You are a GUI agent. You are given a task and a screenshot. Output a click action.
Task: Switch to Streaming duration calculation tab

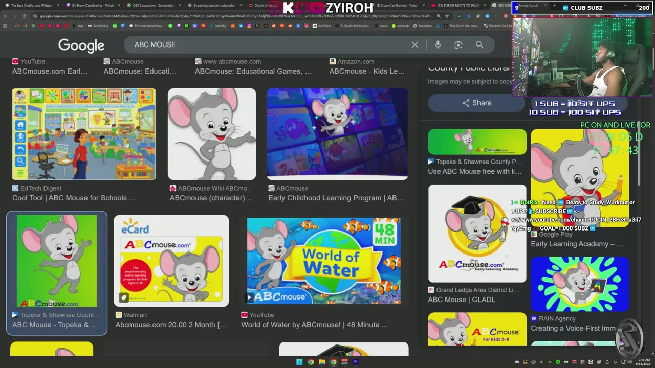pos(214,5)
